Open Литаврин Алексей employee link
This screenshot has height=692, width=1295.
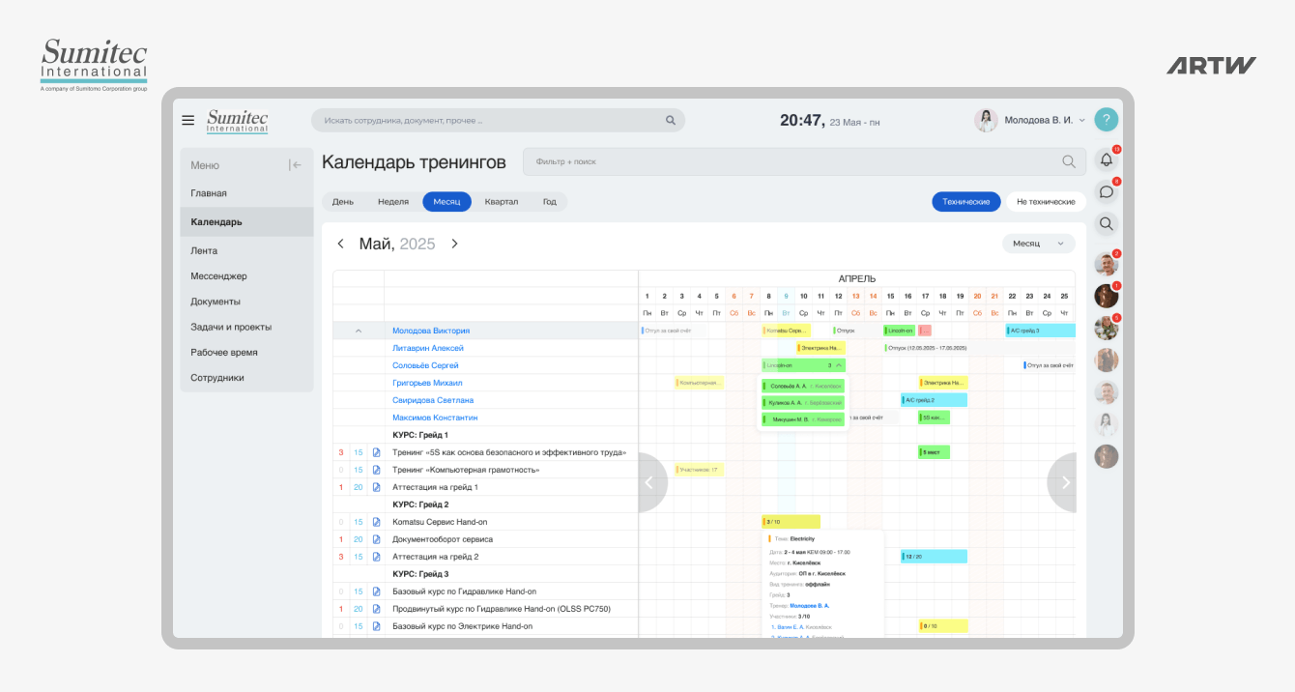click(428, 348)
